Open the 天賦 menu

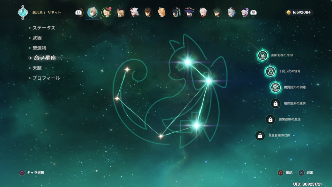pos(37,68)
